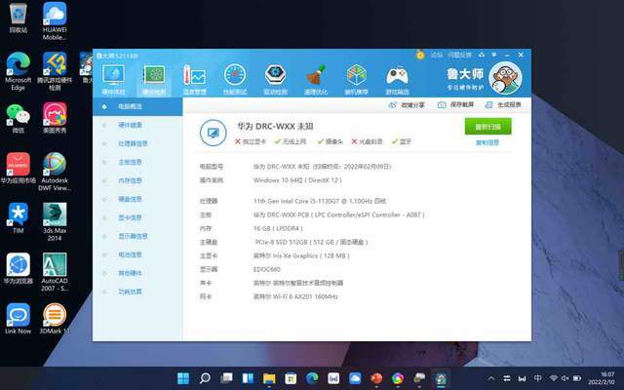
Task: Open the 驱动检测 driver detection icon
Action: click(x=275, y=75)
